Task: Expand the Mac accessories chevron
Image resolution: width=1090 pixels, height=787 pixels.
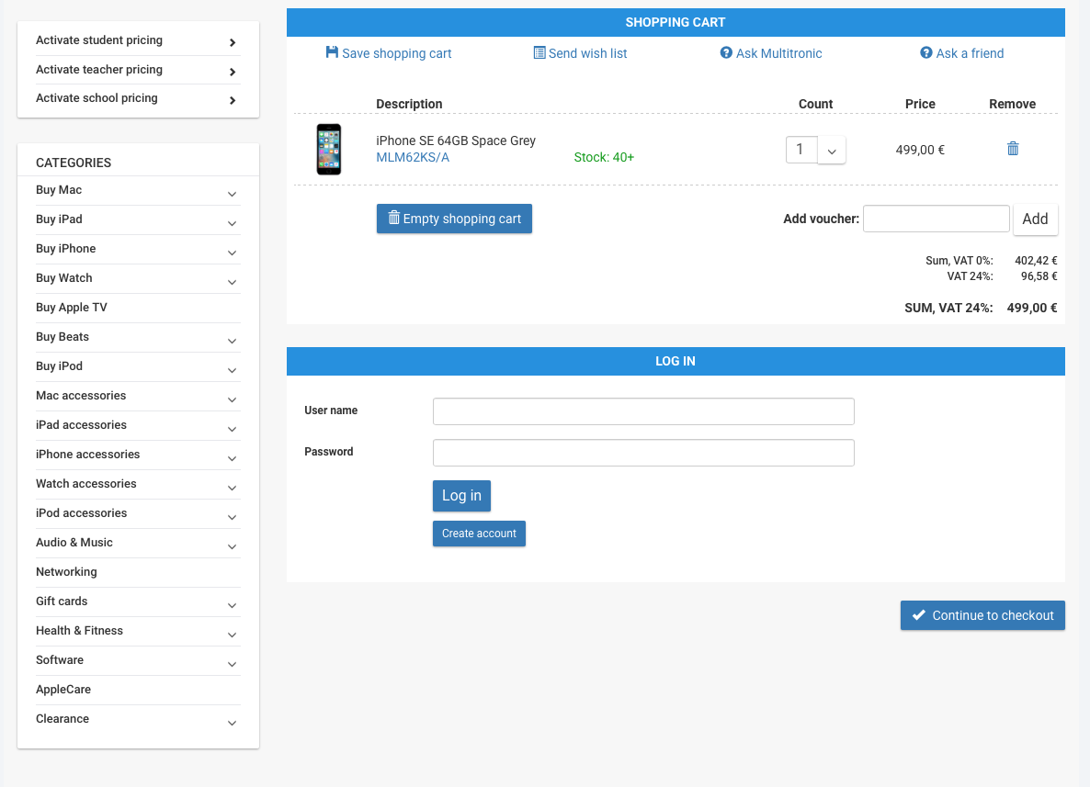Action: 233,400
